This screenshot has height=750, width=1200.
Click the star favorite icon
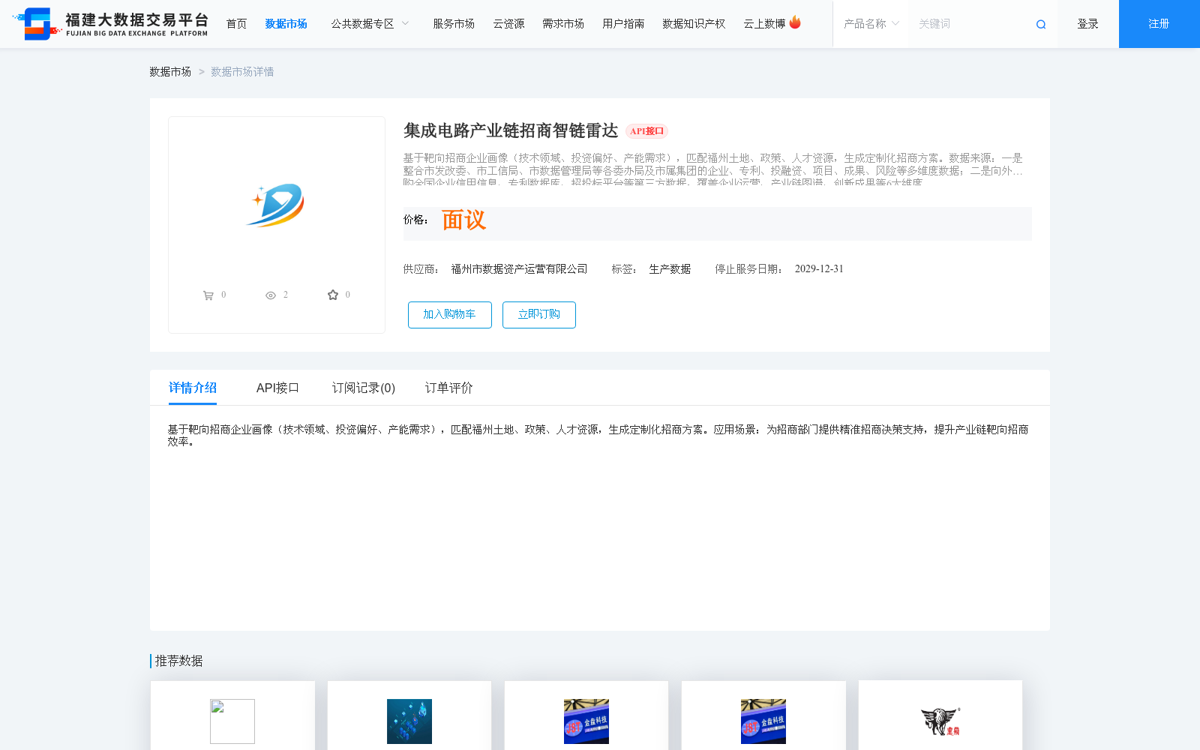333,295
